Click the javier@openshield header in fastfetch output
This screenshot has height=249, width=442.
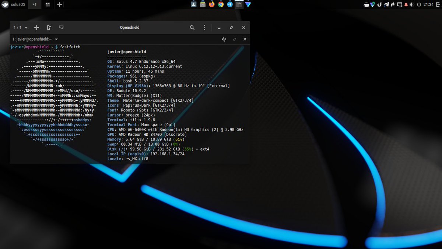click(127, 52)
